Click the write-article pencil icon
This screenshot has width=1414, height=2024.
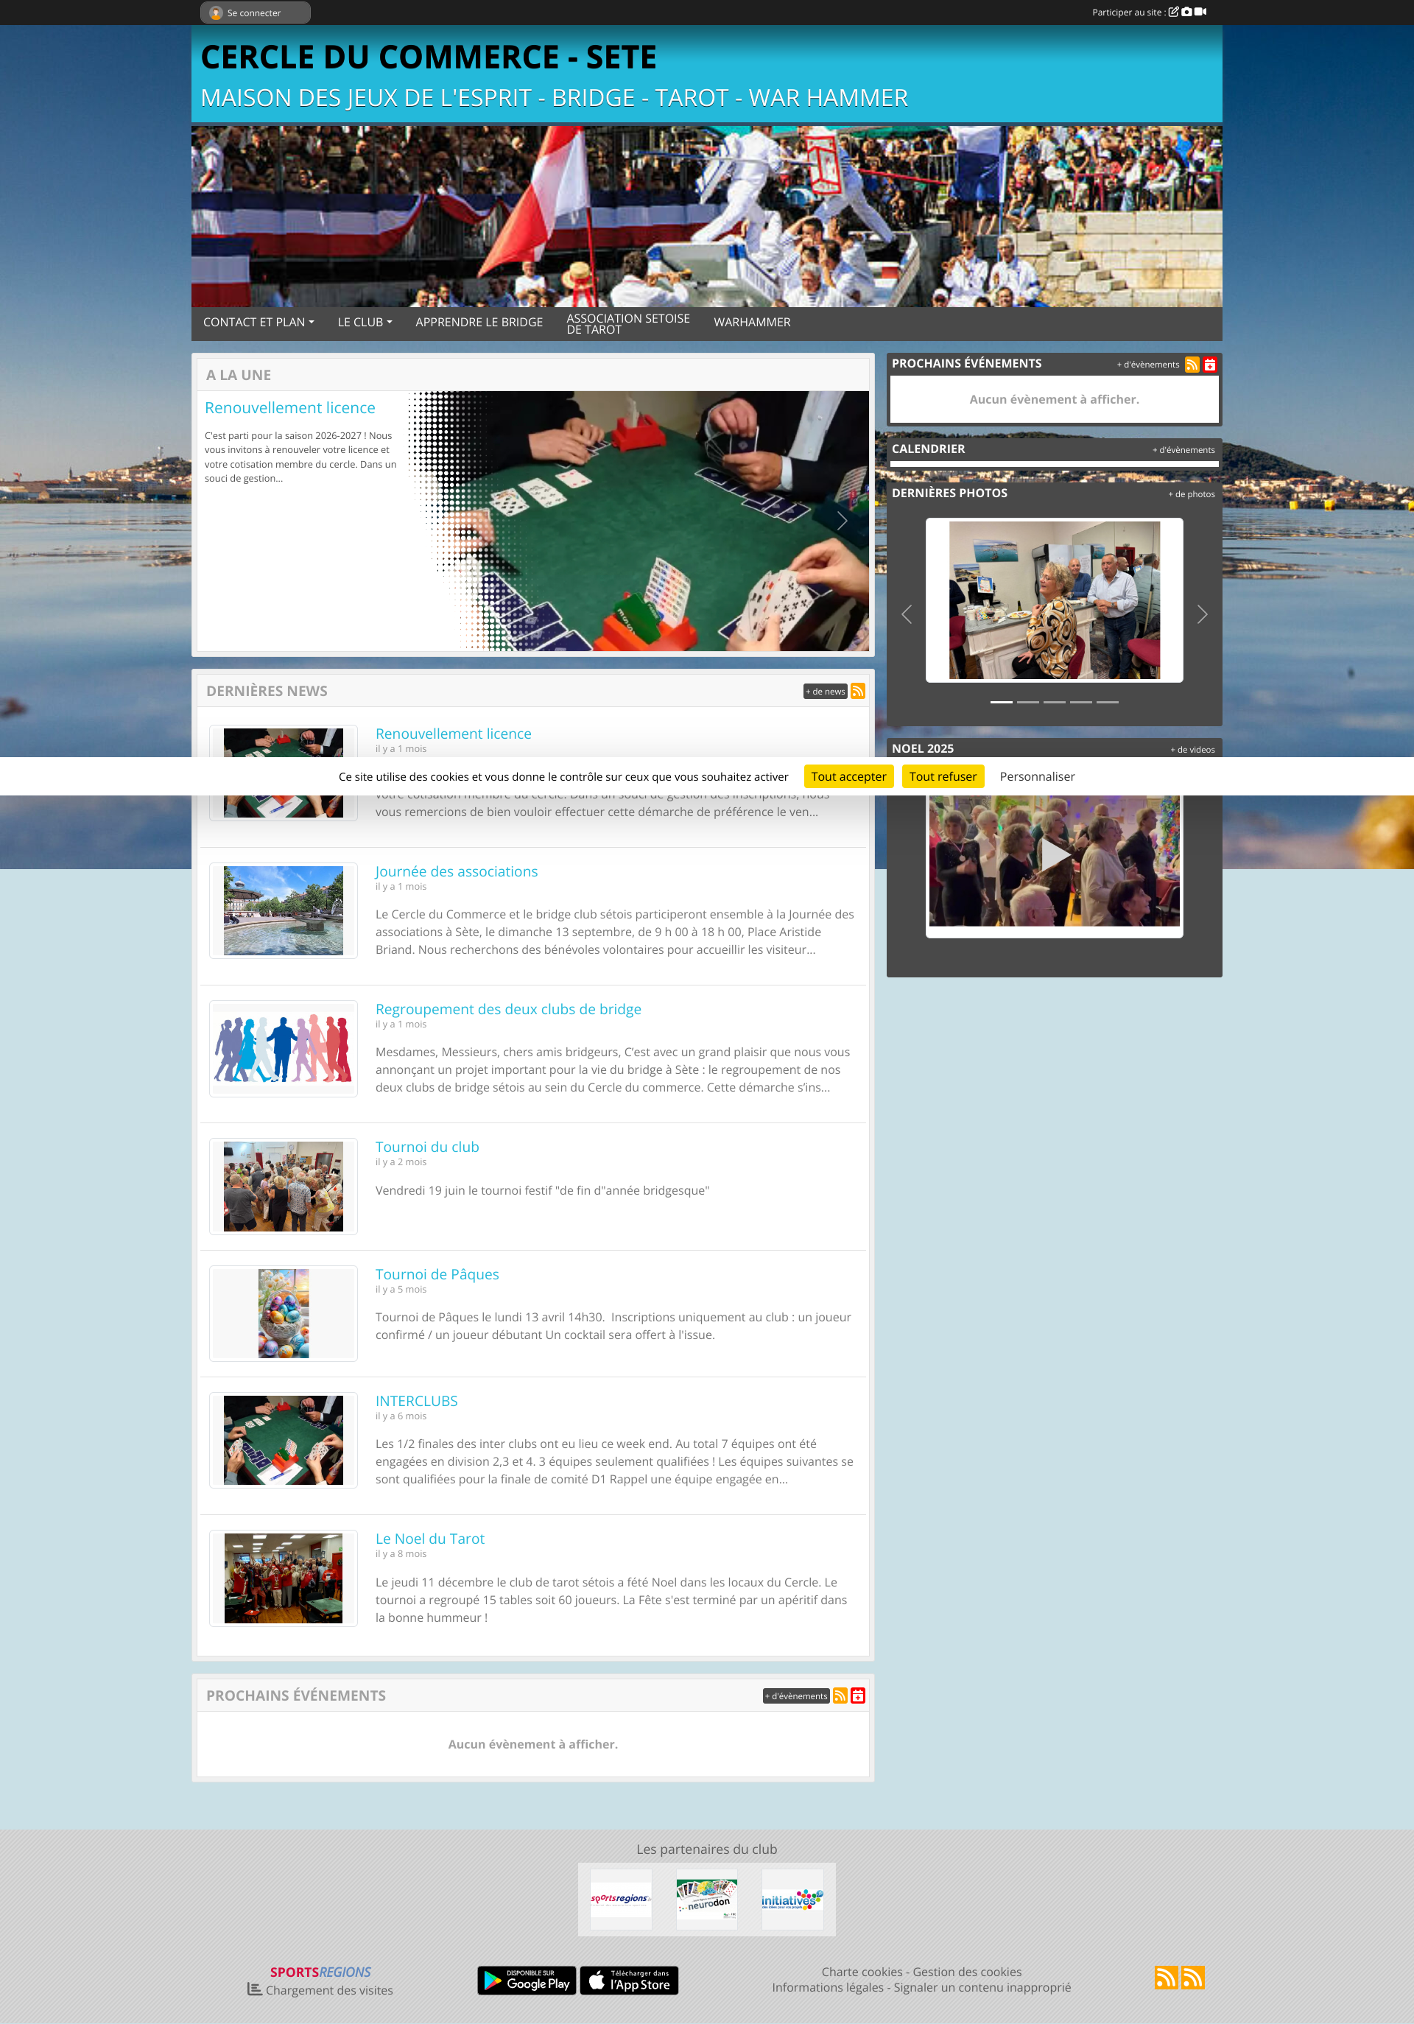tap(1173, 13)
